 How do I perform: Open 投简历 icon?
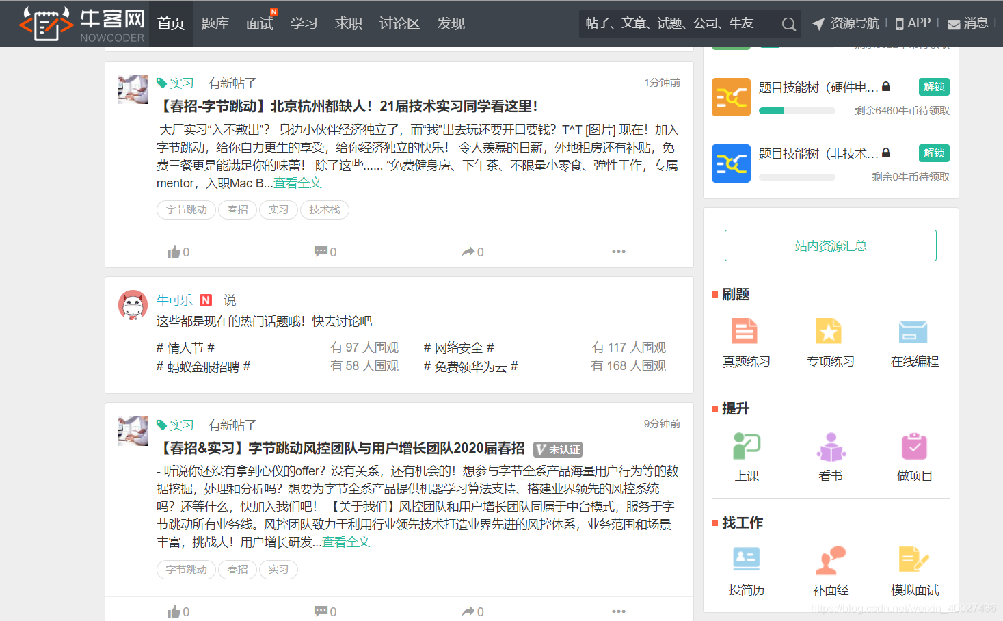[746, 559]
